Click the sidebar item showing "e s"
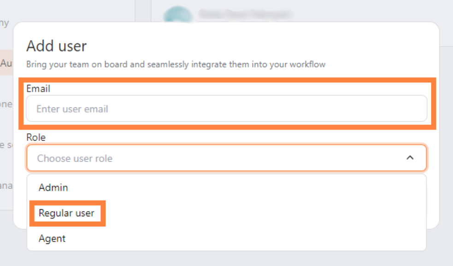 point(6,145)
